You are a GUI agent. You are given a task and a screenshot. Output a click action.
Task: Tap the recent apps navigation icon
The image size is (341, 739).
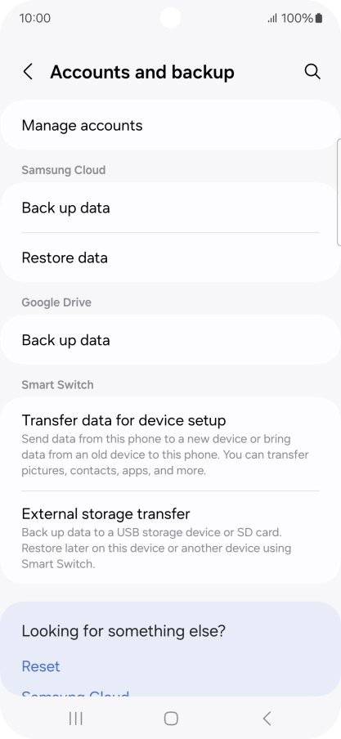click(75, 719)
